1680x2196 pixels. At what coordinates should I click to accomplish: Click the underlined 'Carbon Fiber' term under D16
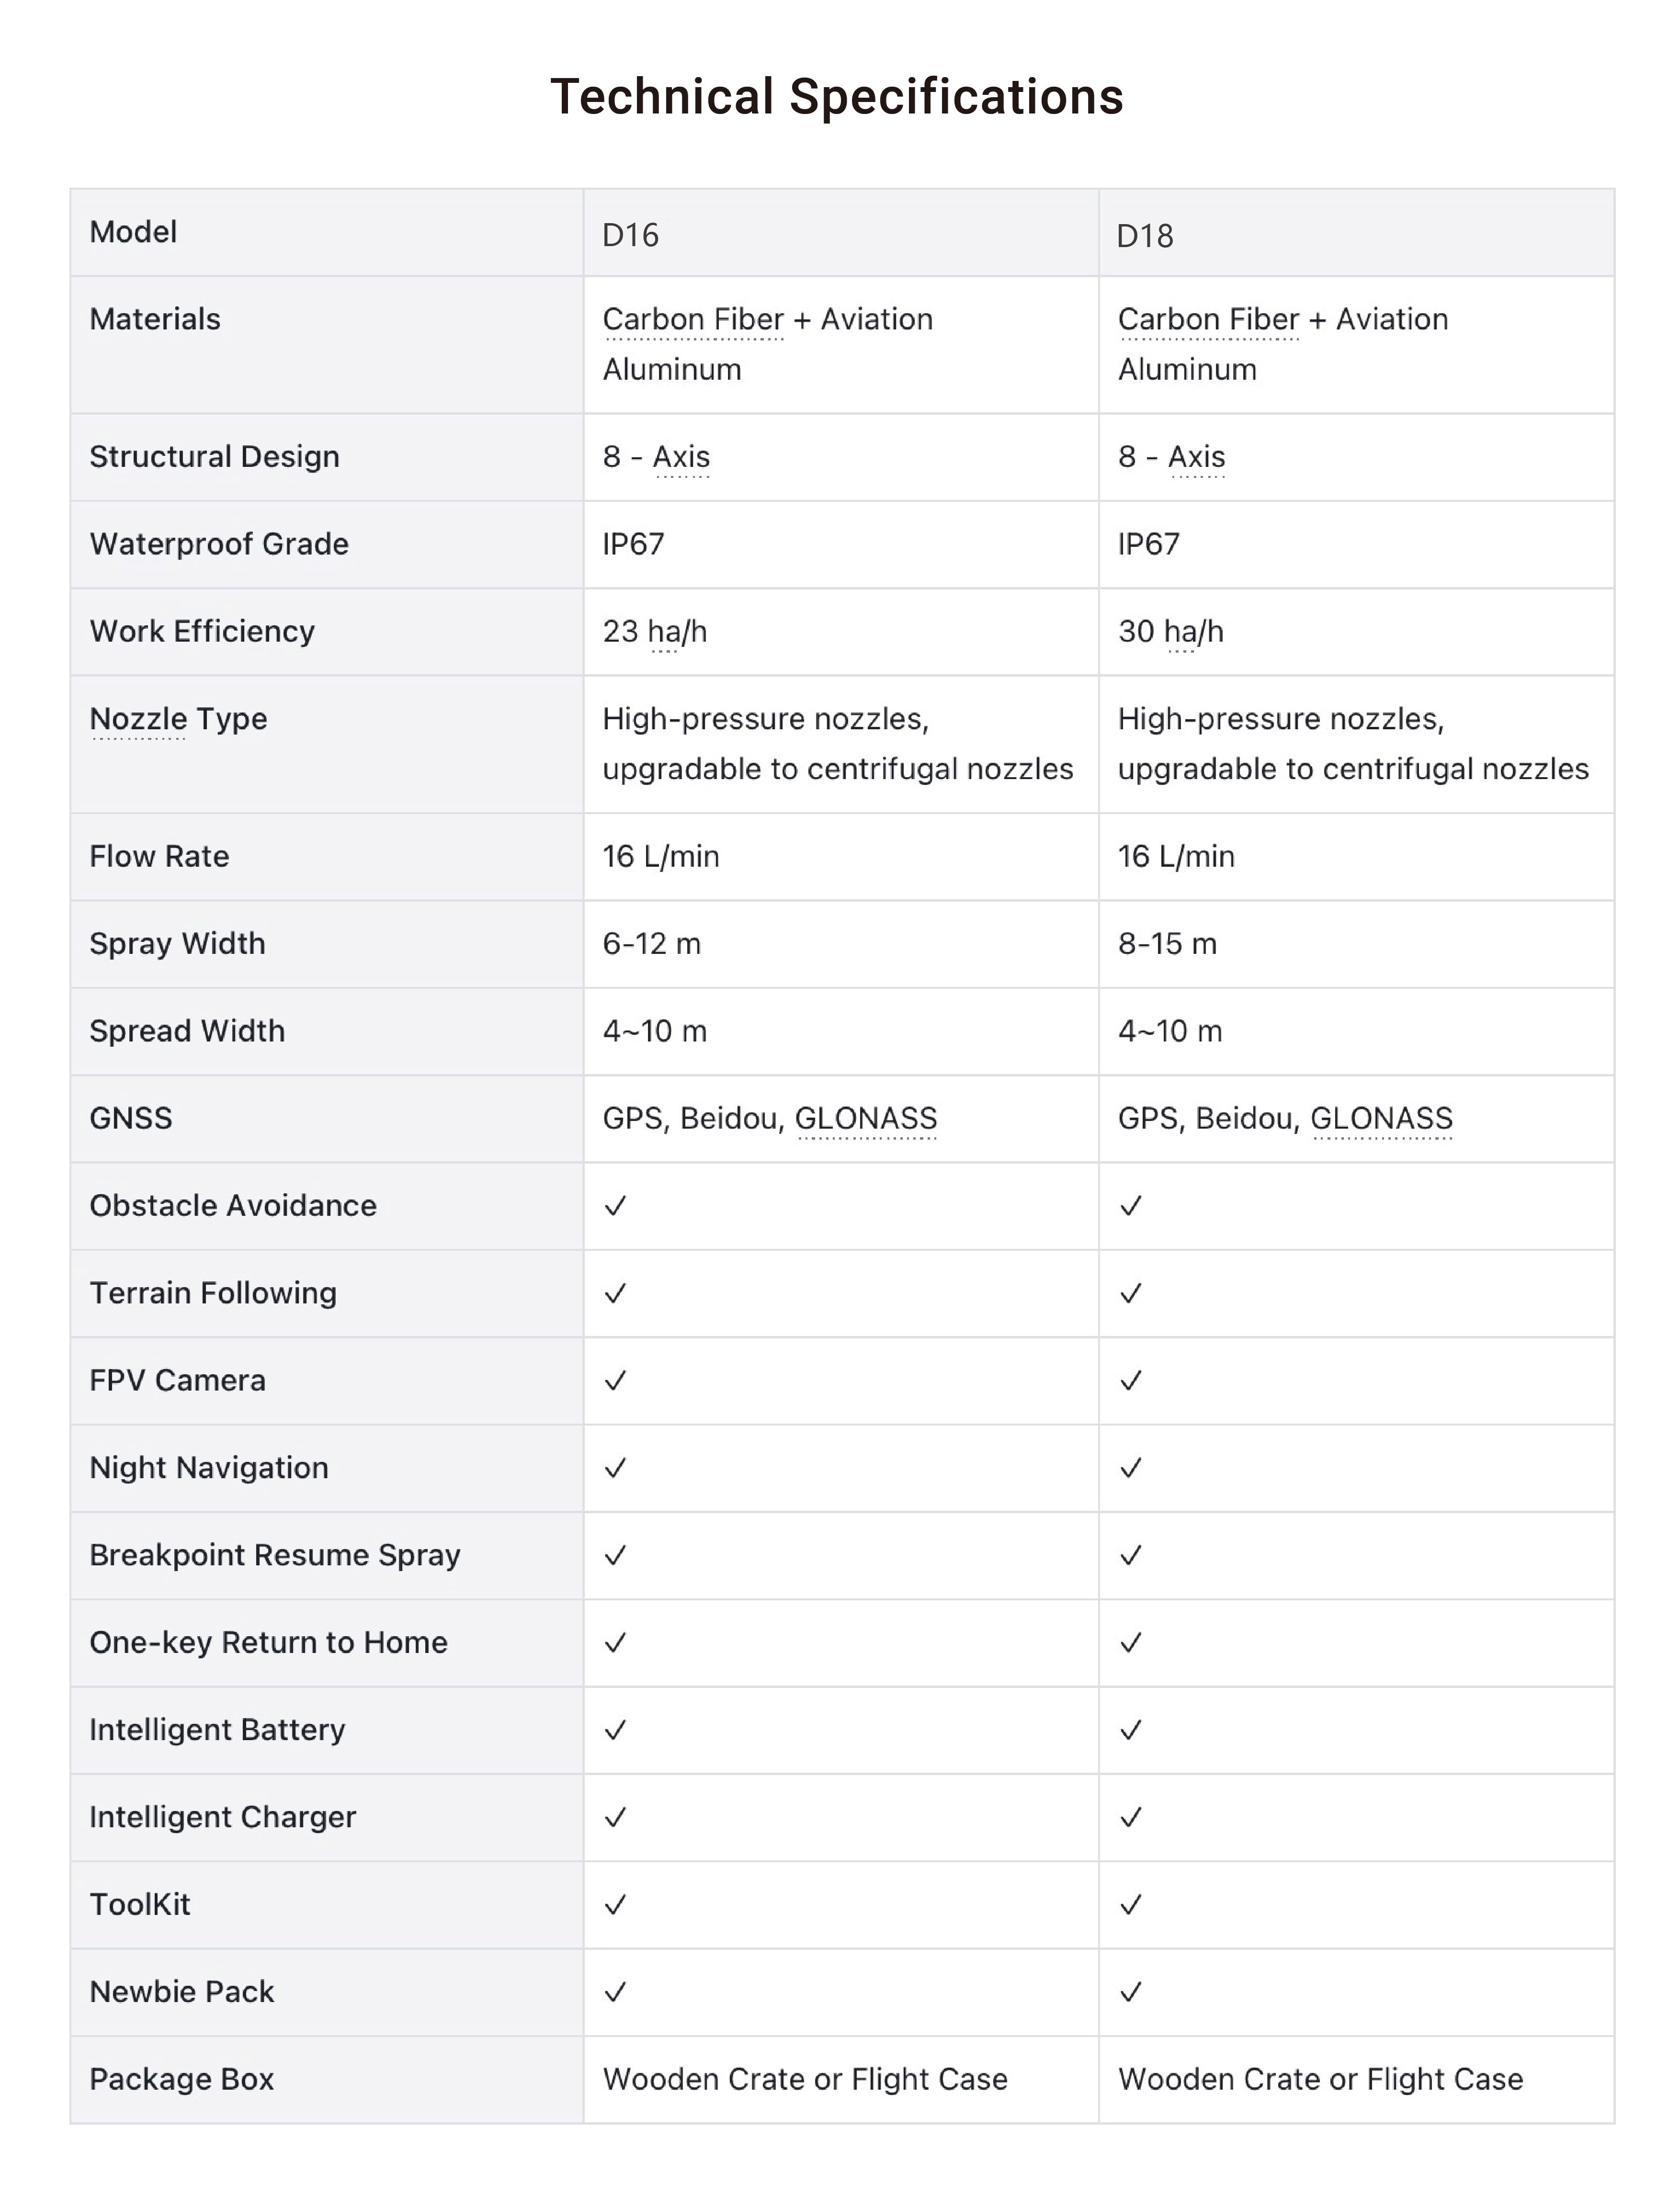tap(693, 320)
